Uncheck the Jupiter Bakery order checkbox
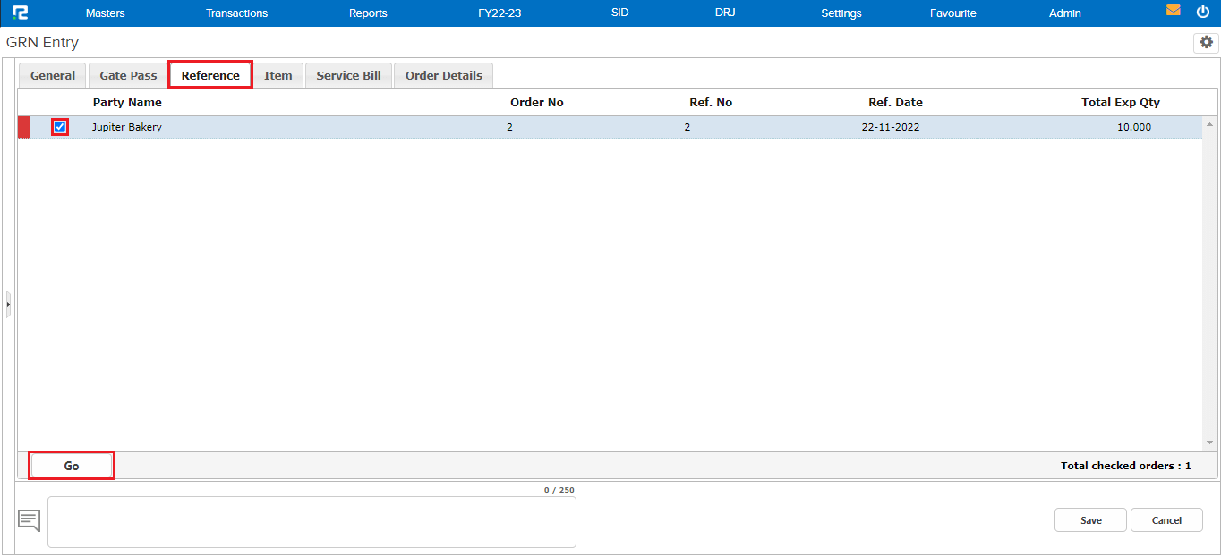The height and width of the screenshot is (557, 1221). click(59, 127)
